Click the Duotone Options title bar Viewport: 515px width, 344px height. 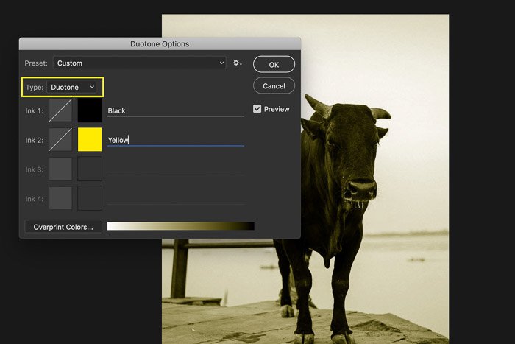pos(160,44)
